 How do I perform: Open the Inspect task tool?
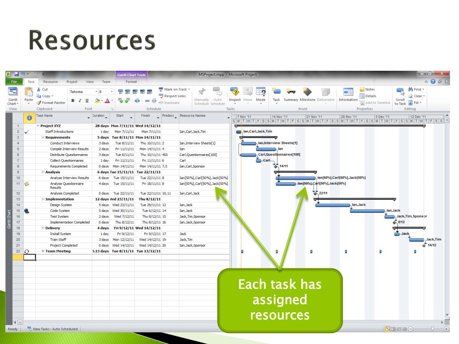pos(235,95)
